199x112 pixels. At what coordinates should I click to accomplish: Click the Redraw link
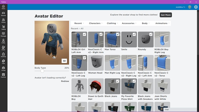(65, 81)
